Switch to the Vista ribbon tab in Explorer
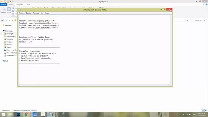This screenshot has width=208, height=117. [x=28, y=5]
